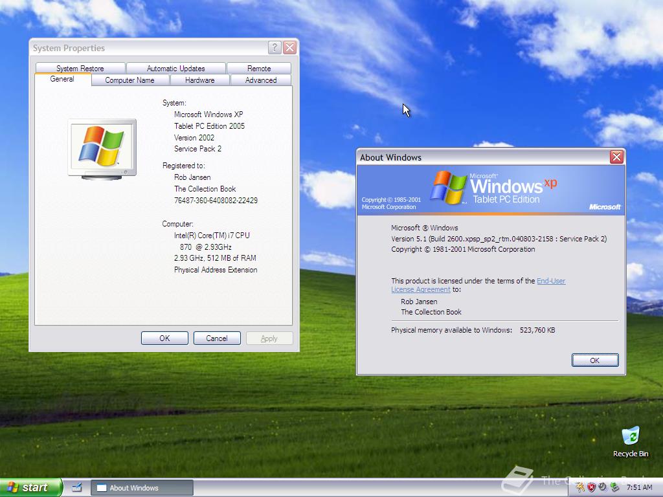Switch to the Hardware tab

(199, 80)
